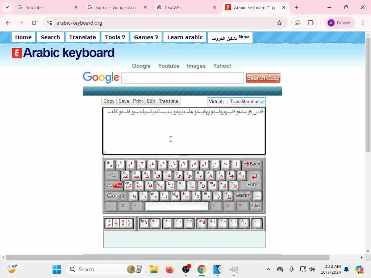Click the إ (A) key in extras row
The width and height of the screenshot is (371, 278).
(244, 223)
